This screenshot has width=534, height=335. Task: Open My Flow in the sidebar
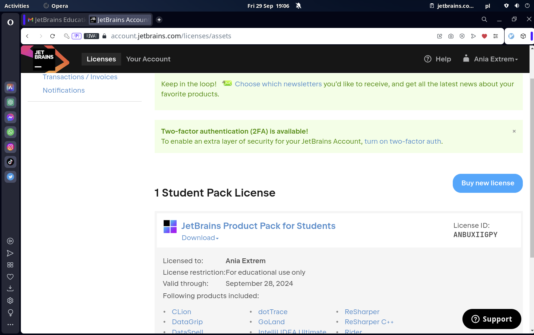point(10,253)
